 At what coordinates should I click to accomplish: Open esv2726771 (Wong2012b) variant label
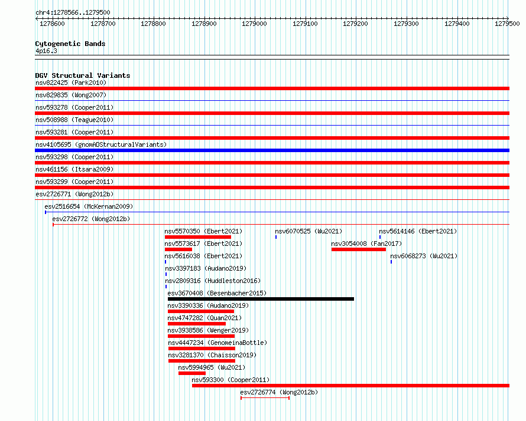(x=74, y=194)
